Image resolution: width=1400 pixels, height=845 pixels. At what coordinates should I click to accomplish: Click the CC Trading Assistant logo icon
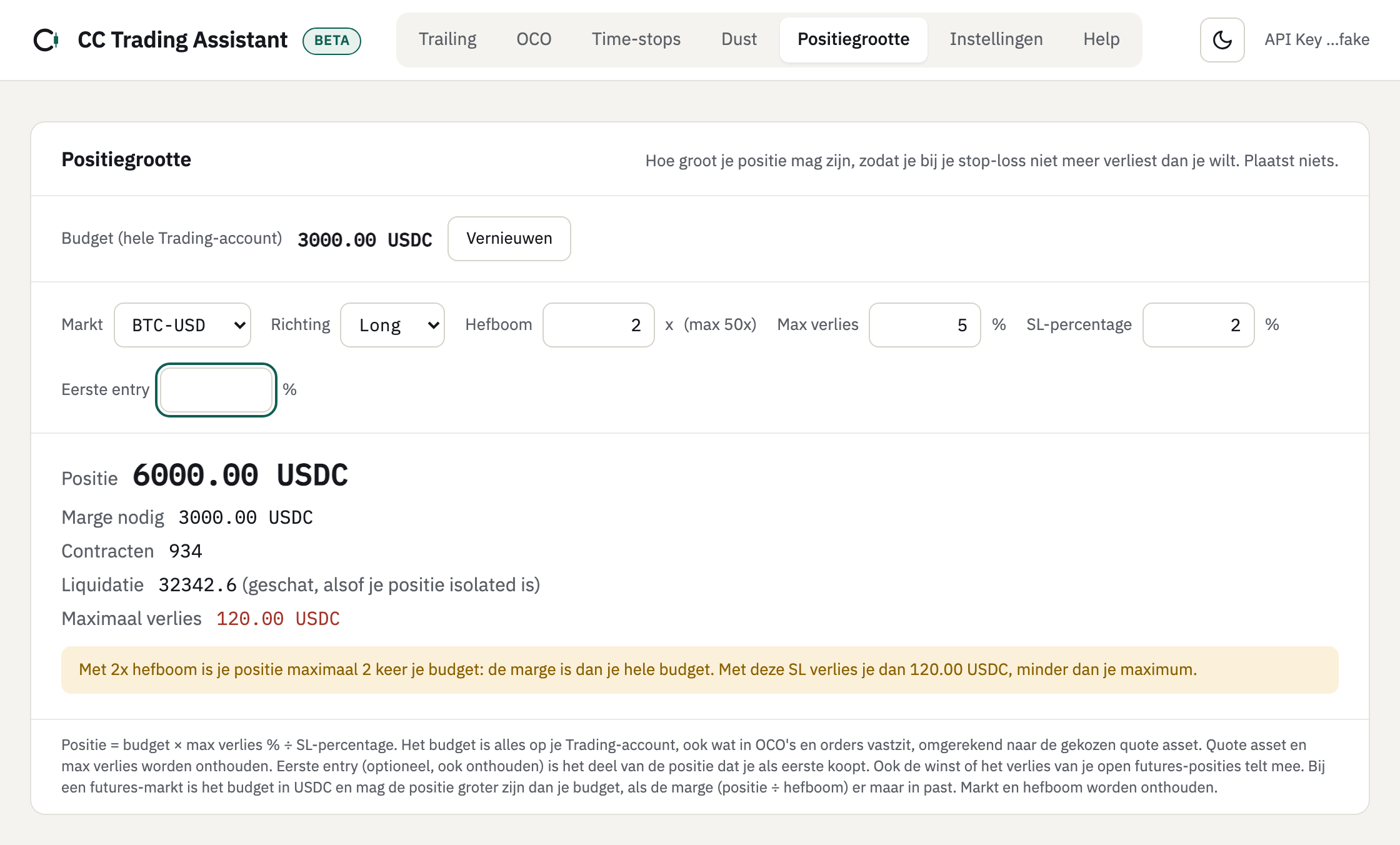click(x=46, y=40)
